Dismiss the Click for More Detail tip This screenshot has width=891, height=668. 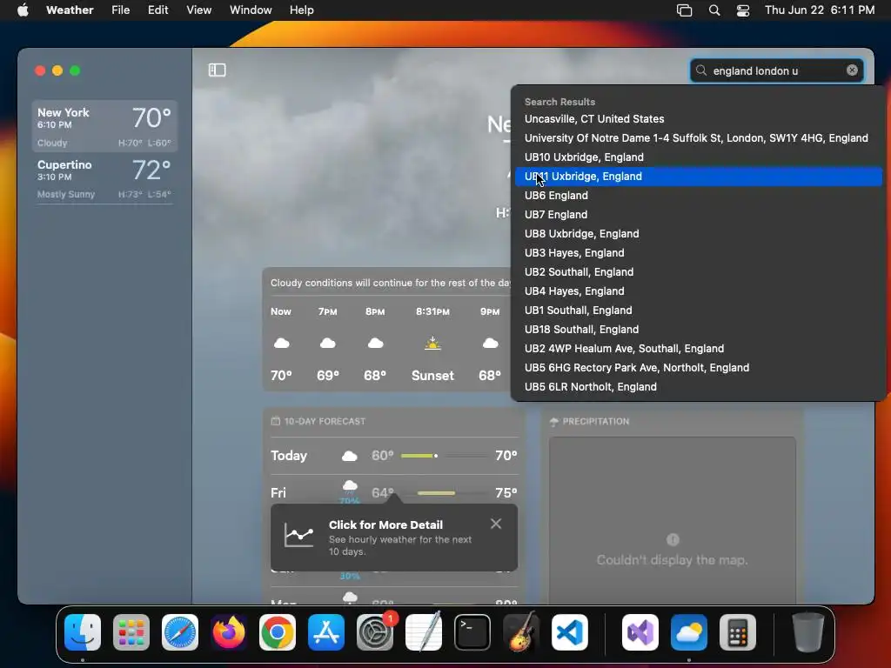point(495,524)
